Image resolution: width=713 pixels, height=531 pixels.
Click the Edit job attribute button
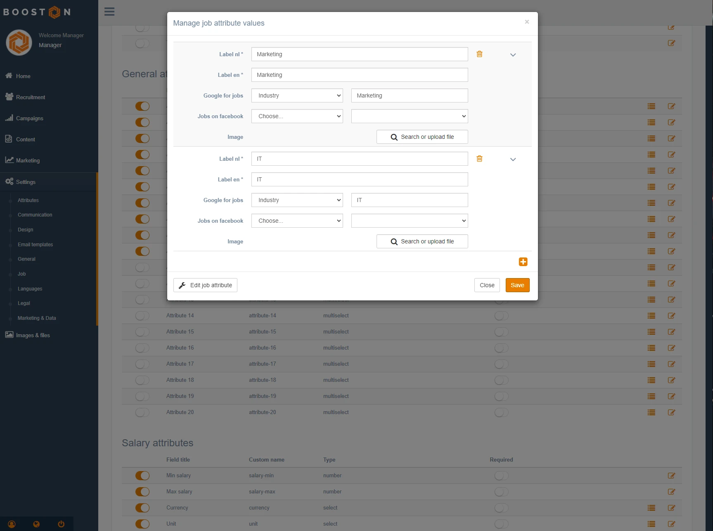(205, 285)
